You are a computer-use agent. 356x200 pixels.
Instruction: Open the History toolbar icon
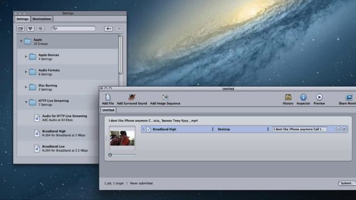point(288,97)
